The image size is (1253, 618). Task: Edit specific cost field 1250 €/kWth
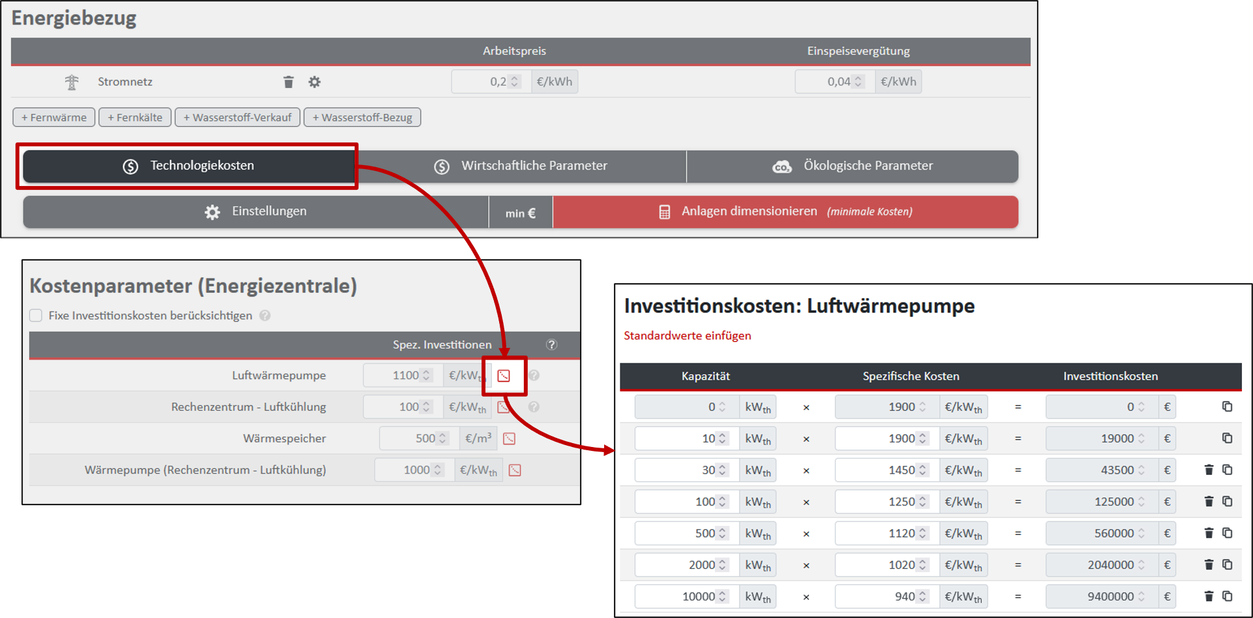point(887,502)
